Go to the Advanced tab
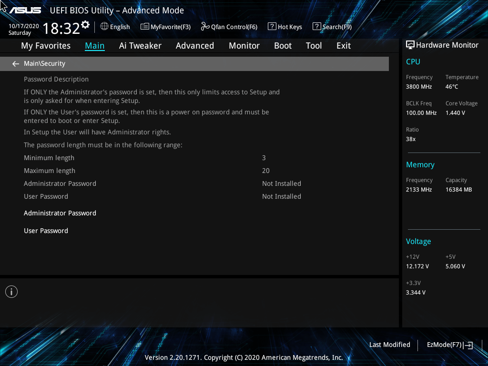 click(x=194, y=46)
